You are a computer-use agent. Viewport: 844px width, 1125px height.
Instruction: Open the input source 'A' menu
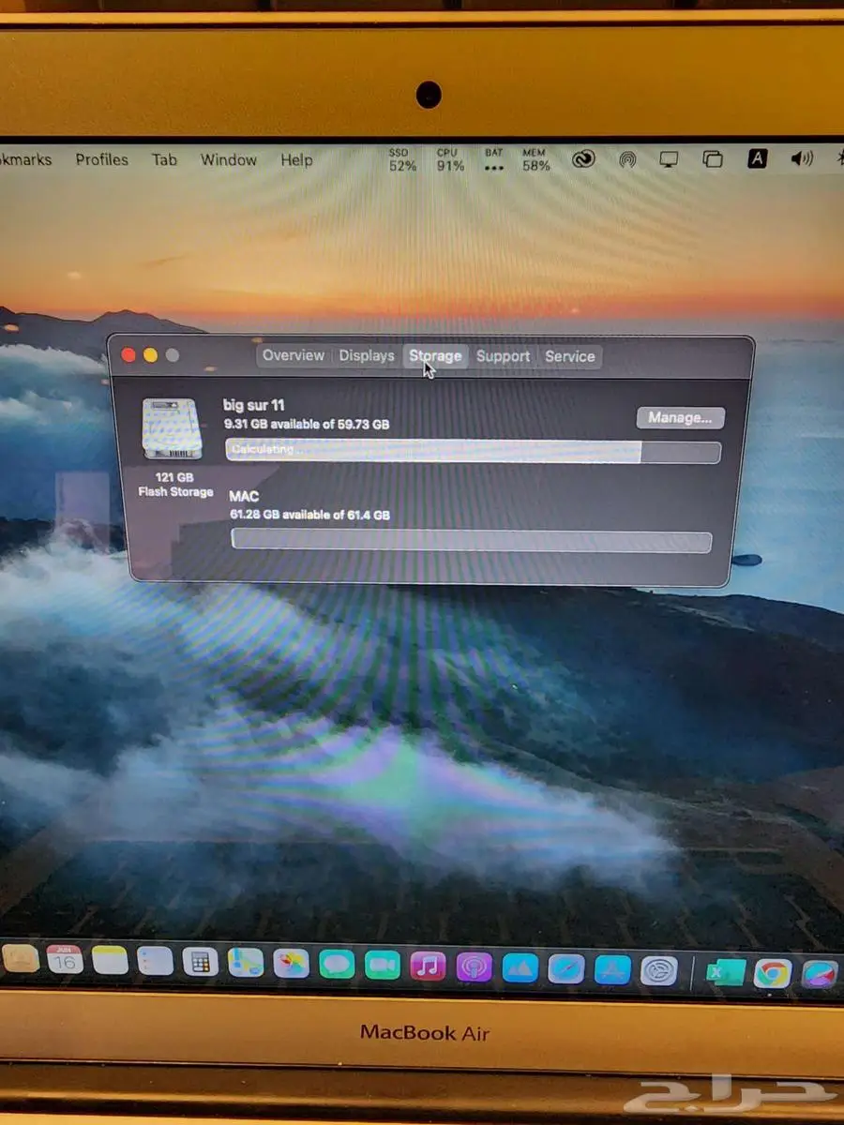[x=757, y=158]
